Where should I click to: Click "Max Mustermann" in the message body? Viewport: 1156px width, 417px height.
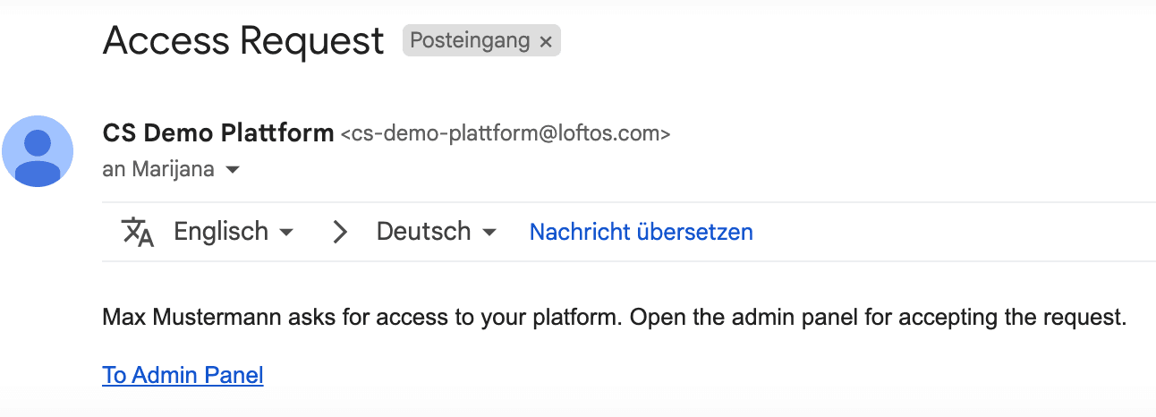pyautogui.click(x=174, y=318)
